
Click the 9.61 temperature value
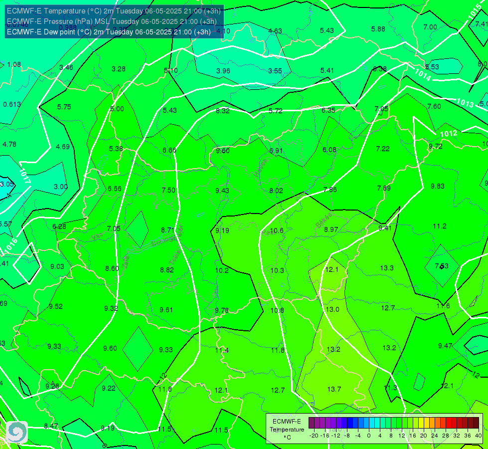pyautogui.click(x=166, y=310)
